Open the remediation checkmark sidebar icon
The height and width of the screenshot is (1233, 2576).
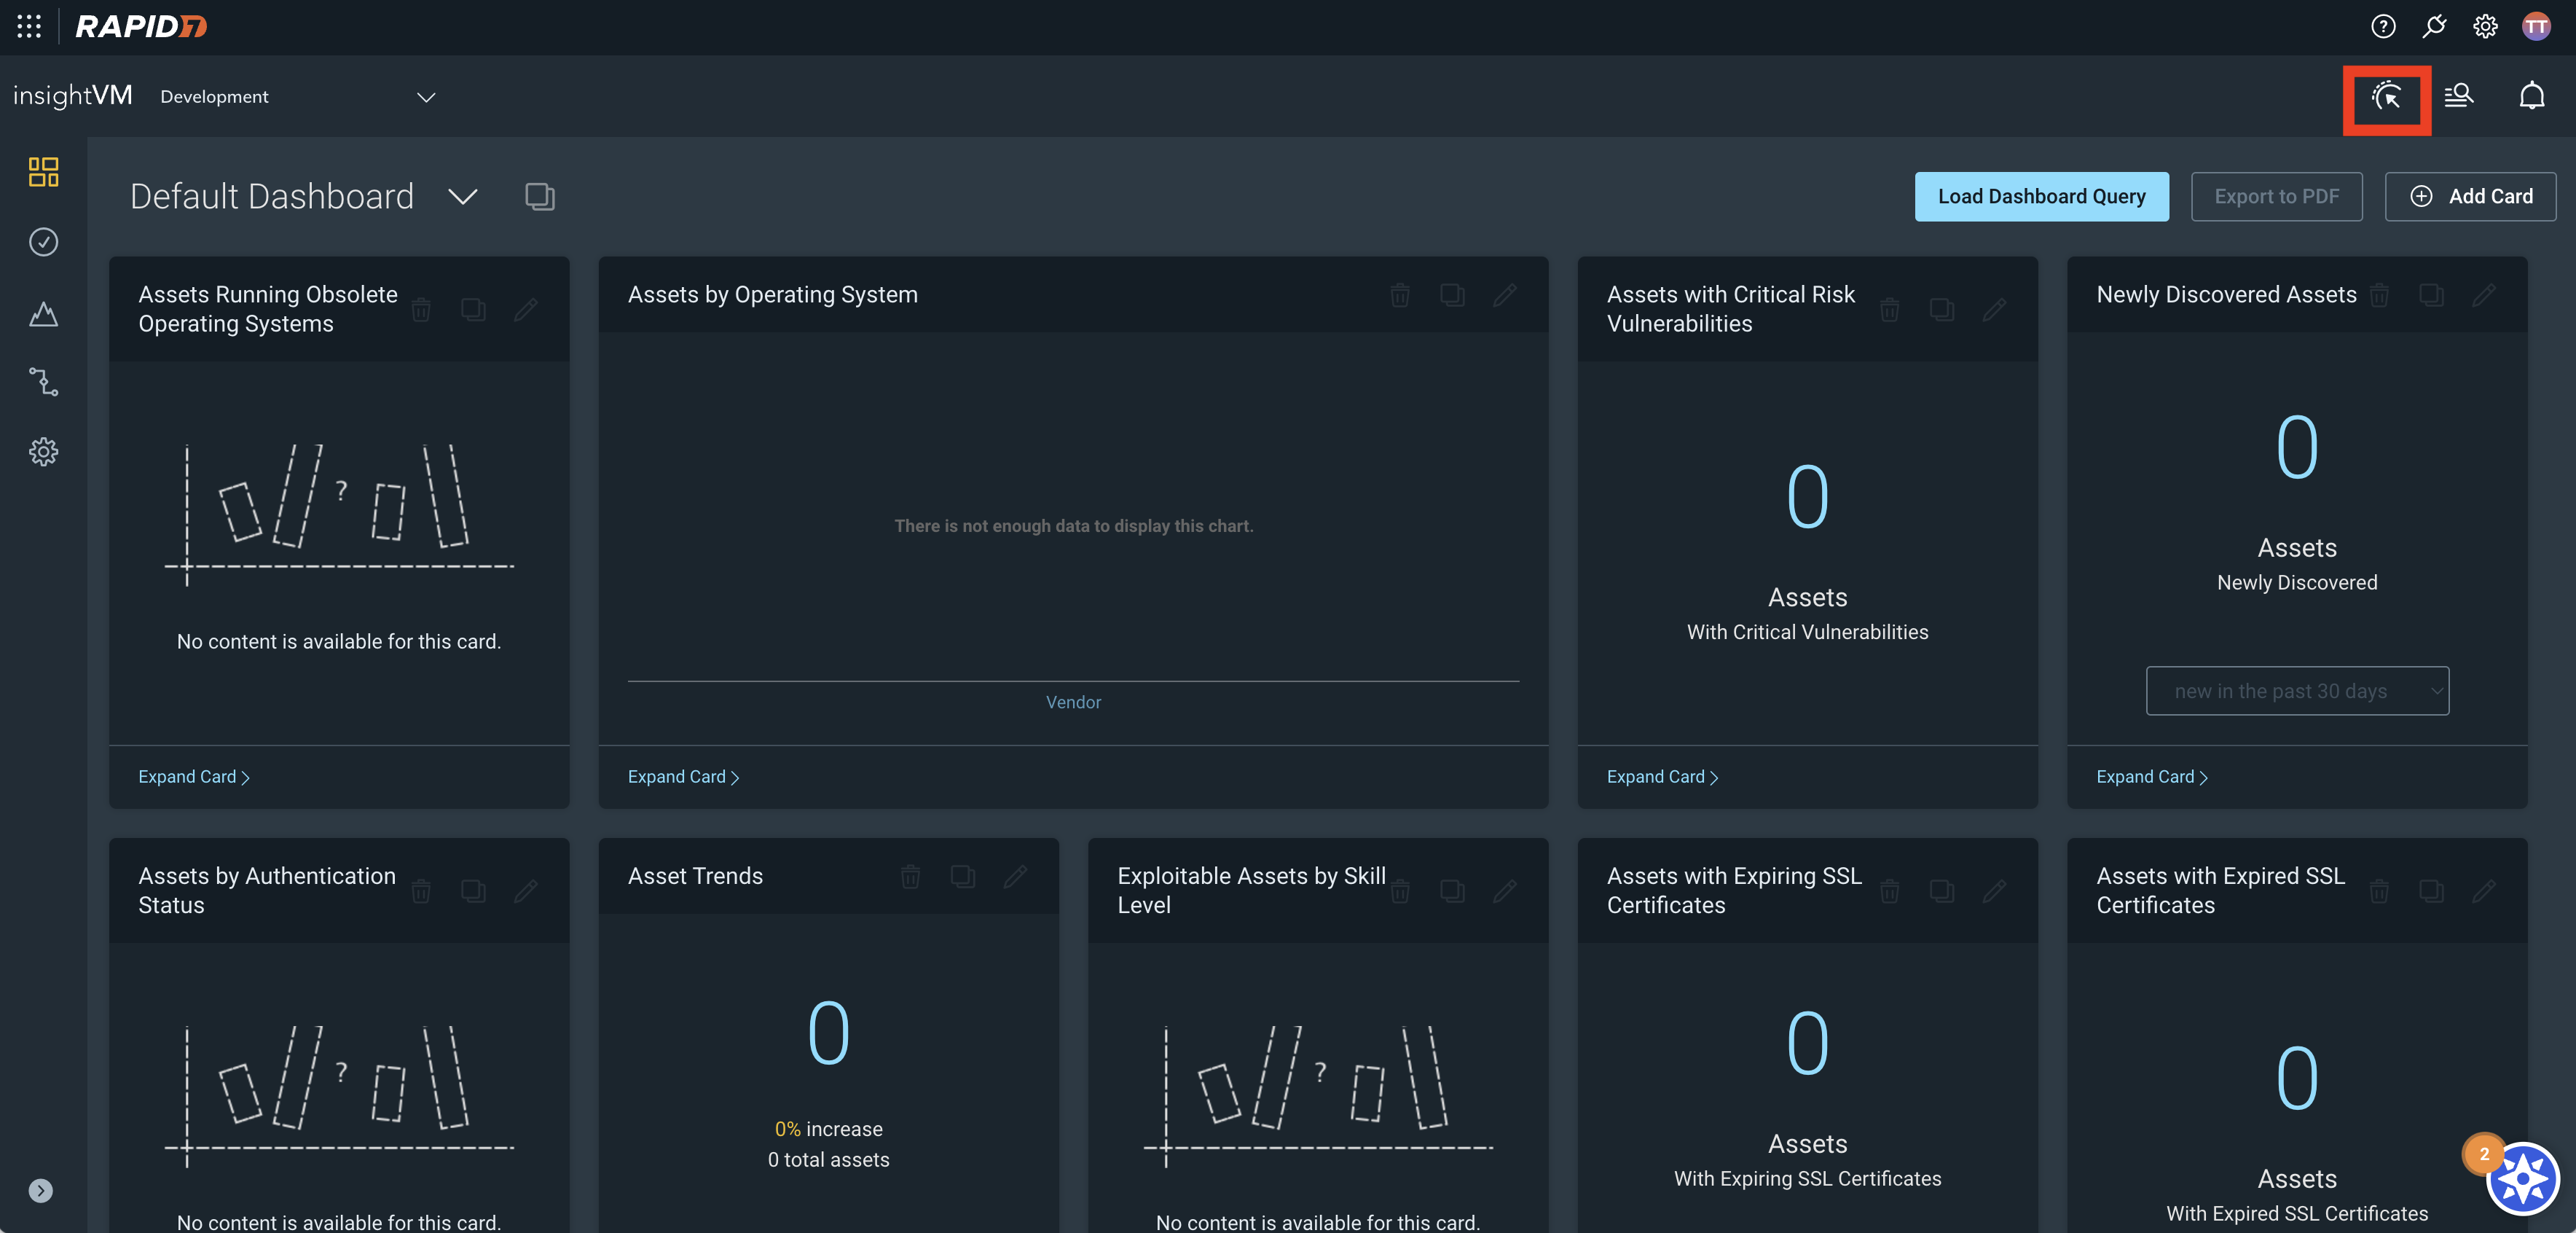tap(43, 242)
